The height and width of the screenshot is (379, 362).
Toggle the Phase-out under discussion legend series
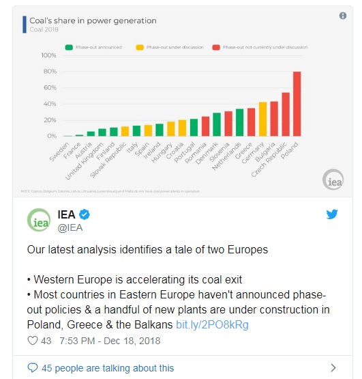coord(170,47)
